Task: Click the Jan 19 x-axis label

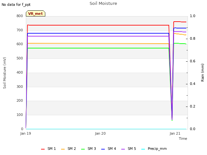Action: coord(26,133)
